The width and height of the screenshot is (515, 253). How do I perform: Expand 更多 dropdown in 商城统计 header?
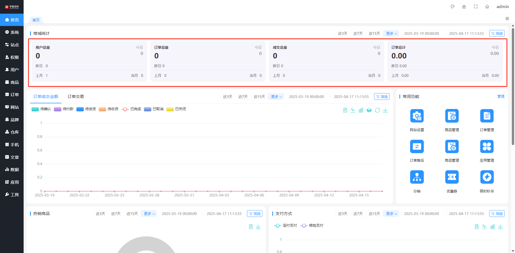tap(391, 33)
